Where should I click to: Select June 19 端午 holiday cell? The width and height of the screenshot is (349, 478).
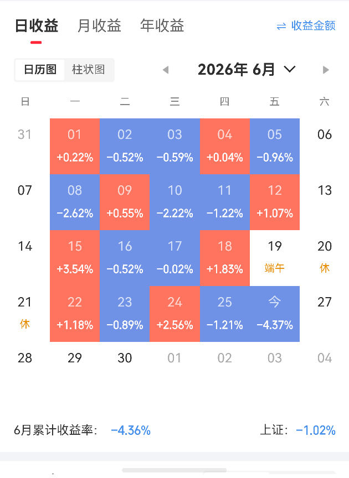tap(275, 258)
